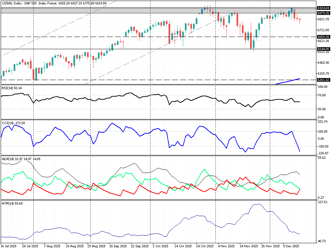Screen dimensions: 334x250
Task: Click the 70.00 level on RSI scale
Action: click(x=322, y=95)
